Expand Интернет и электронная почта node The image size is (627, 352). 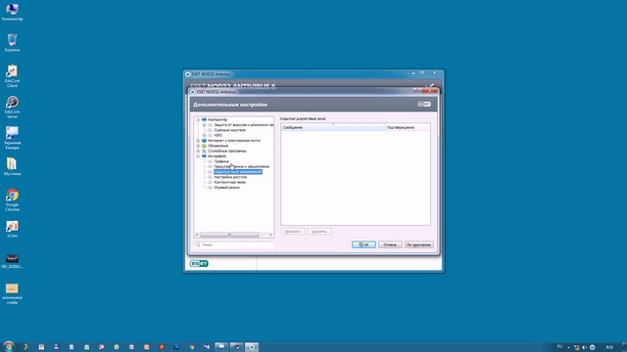(x=198, y=141)
